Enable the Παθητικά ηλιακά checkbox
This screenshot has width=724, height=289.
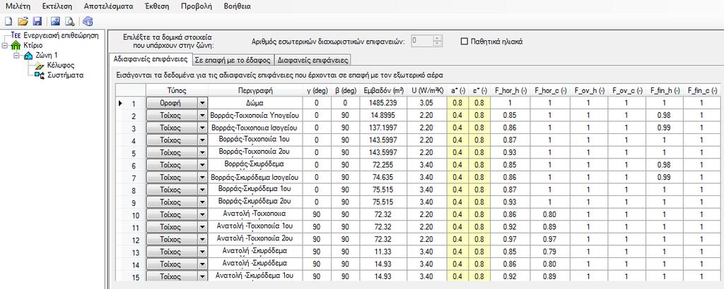(465, 42)
